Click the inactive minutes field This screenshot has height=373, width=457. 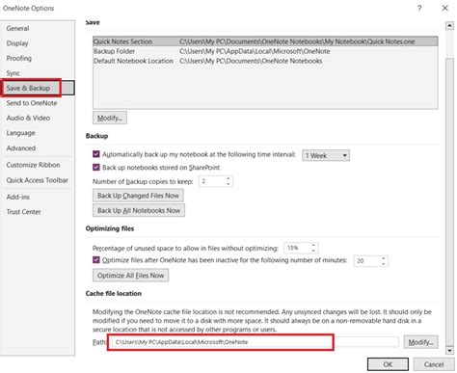tap(367, 261)
